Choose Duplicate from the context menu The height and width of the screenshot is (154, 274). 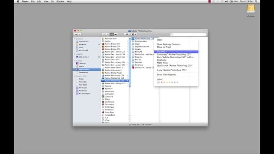[x=176, y=60]
